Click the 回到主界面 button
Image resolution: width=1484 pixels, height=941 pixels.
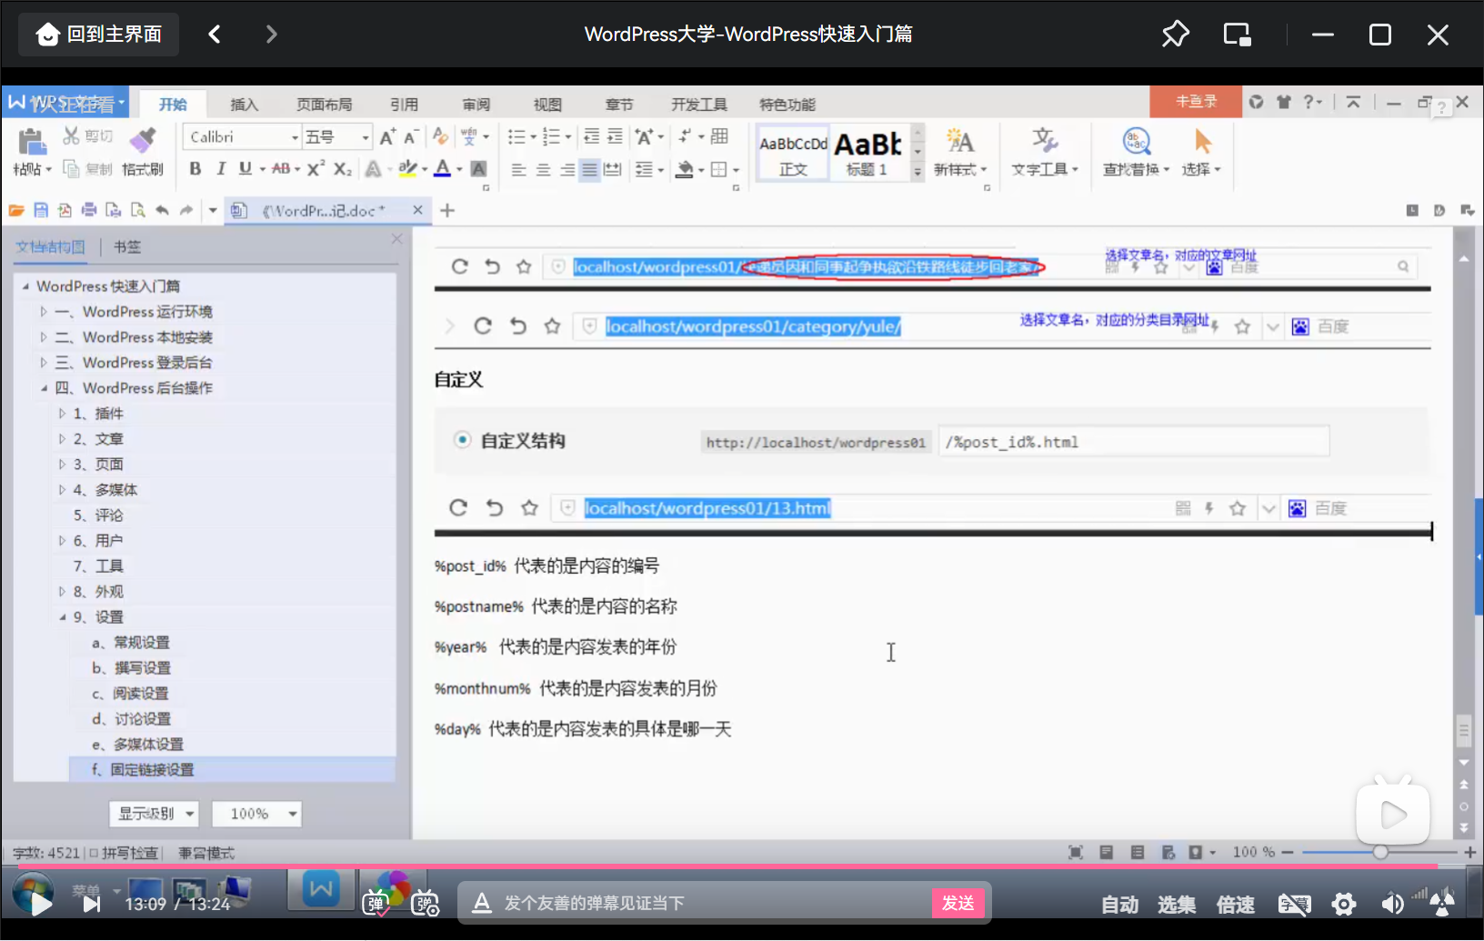(x=98, y=35)
